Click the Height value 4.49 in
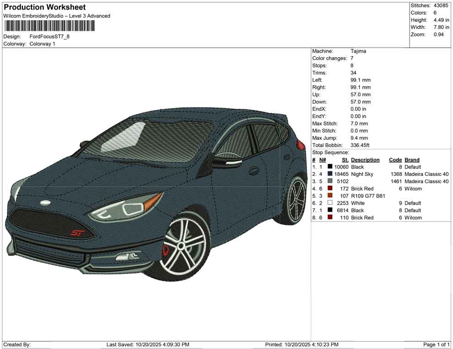Image resolution: width=453 pixels, height=349 pixels. tap(441, 20)
